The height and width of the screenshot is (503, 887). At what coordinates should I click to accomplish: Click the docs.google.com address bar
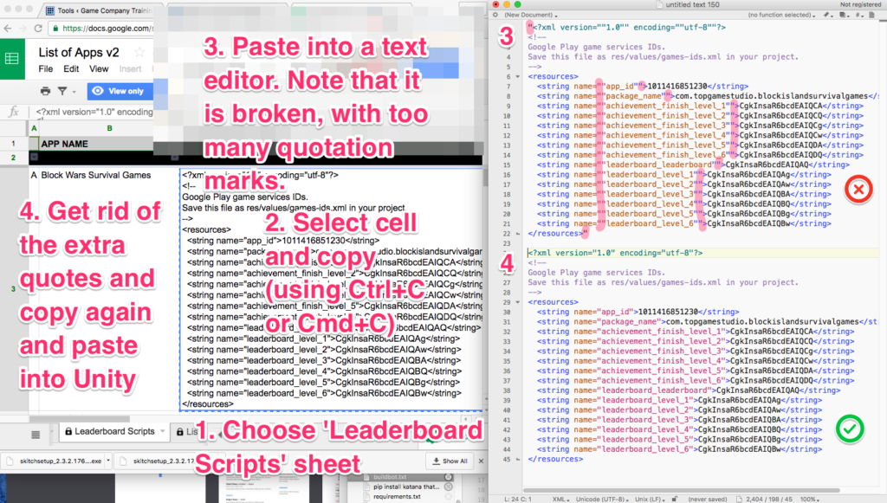(102, 29)
